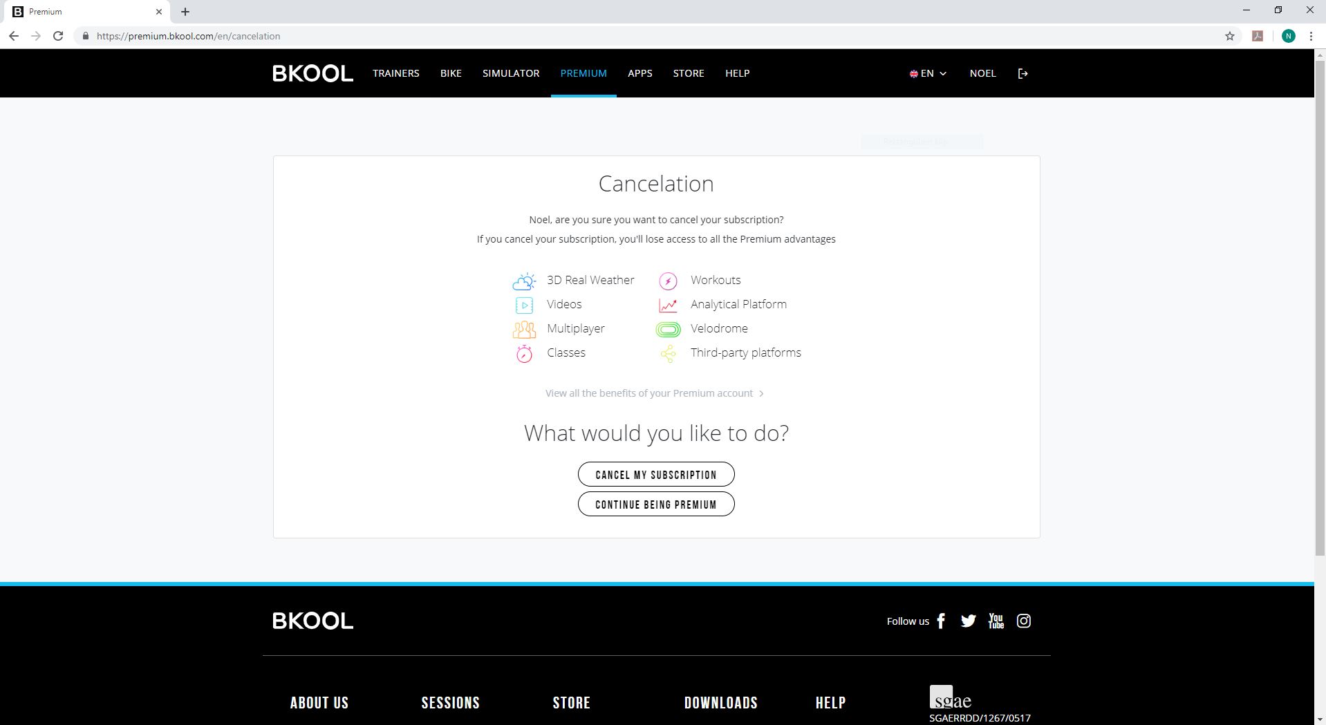The height and width of the screenshot is (725, 1326).
Task: Click the browser back arrow
Action: pyautogui.click(x=14, y=36)
